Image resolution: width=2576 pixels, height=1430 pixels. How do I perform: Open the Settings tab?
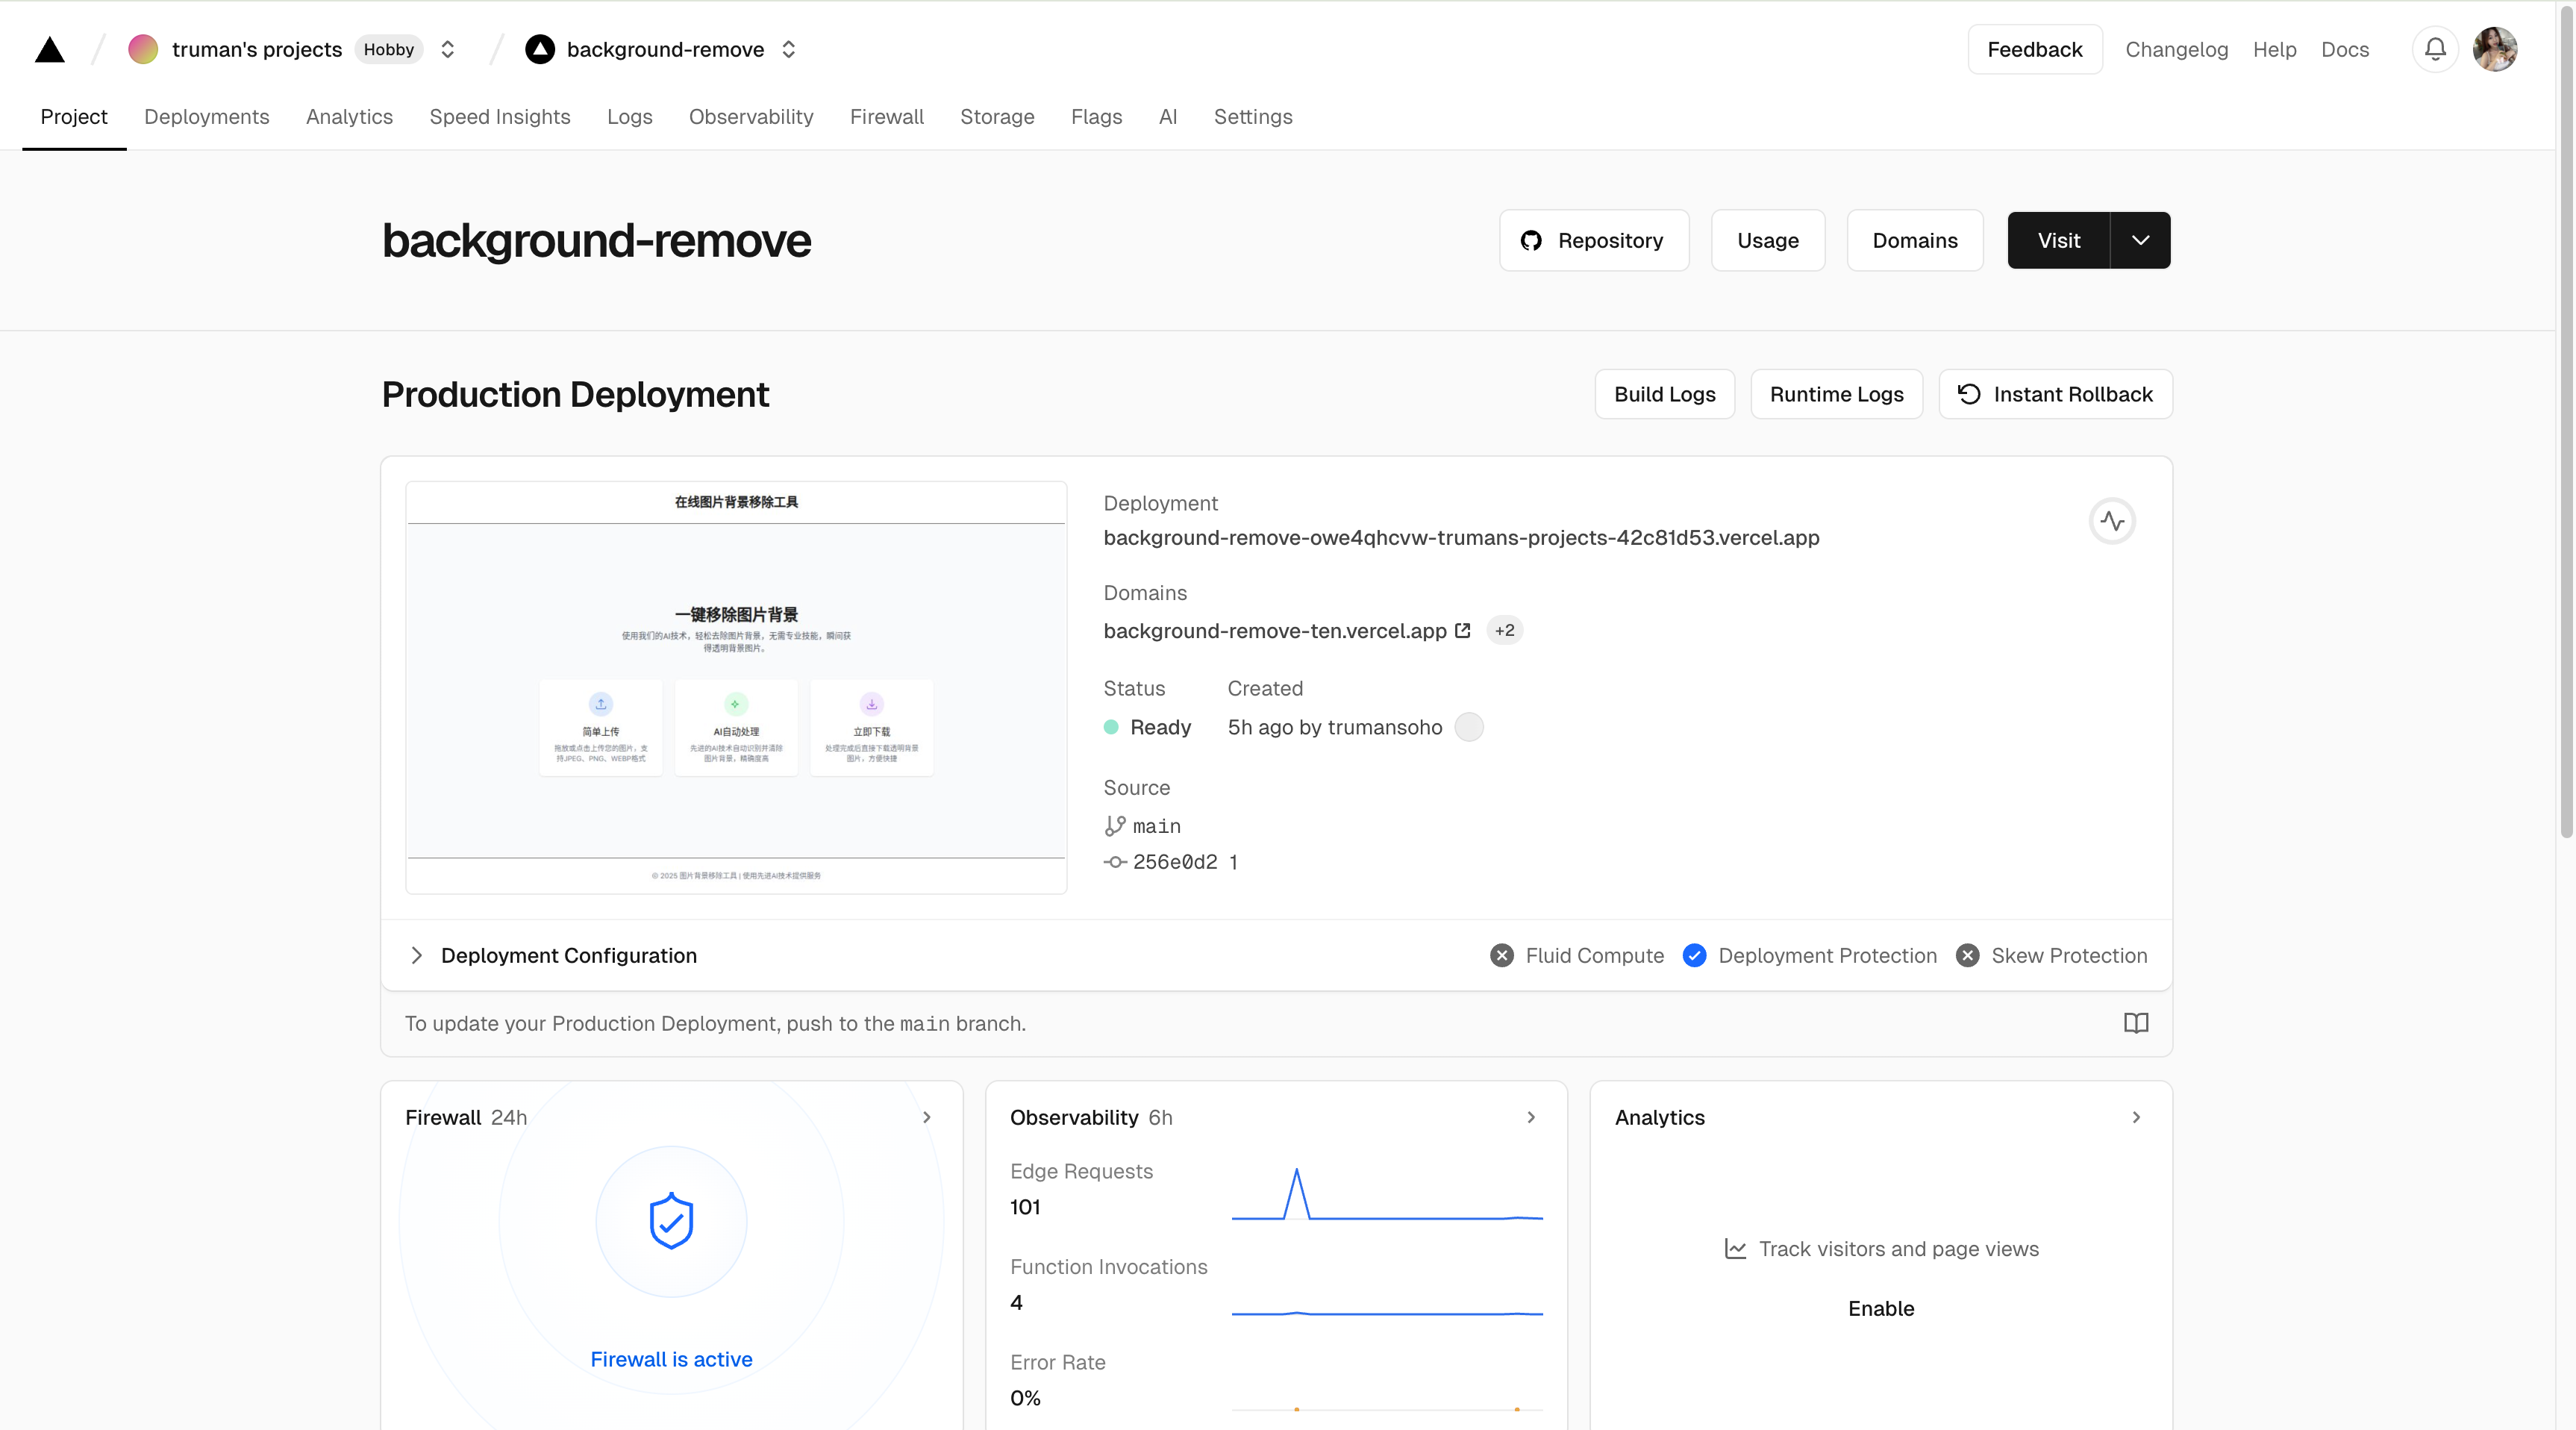coord(1253,117)
